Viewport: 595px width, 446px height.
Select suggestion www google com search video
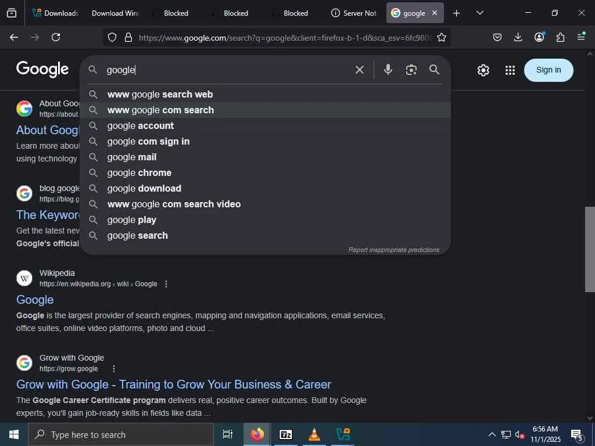[265, 204]
